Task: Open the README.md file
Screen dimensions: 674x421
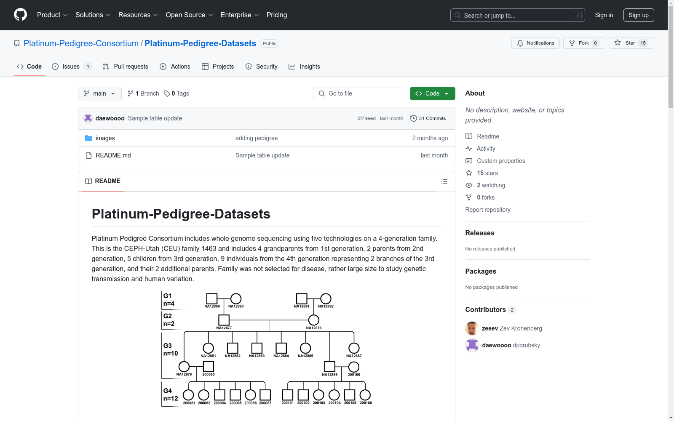Action: (x=113, y=155)
